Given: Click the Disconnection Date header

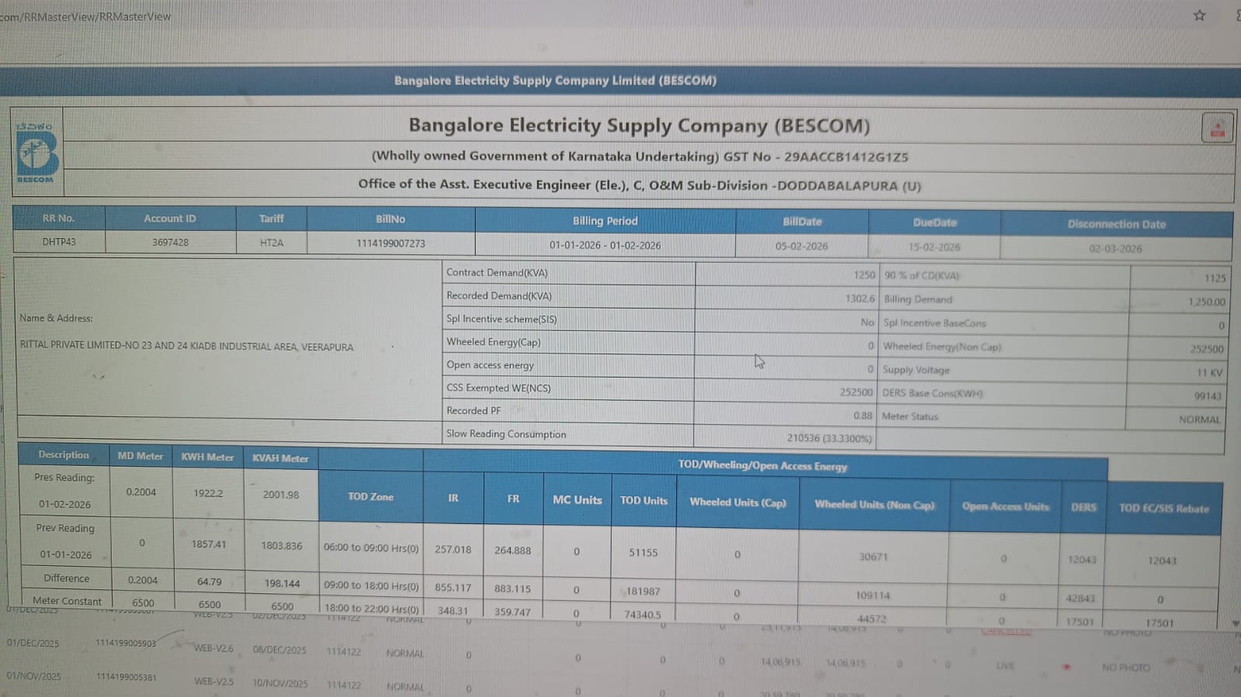Looking at the screenshot, I should pos(1116,224).
